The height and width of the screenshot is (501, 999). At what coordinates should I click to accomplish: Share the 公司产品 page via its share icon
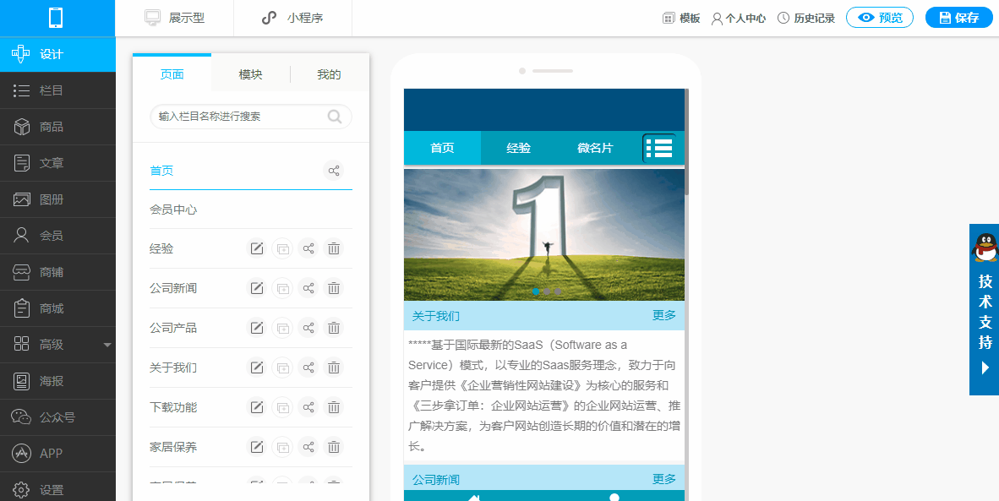(x=308, y=328)
